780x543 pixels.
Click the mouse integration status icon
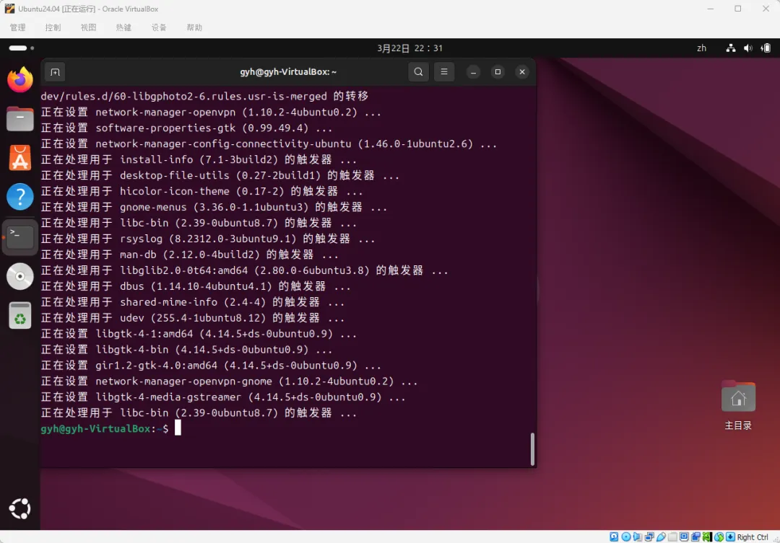[719, 537]
